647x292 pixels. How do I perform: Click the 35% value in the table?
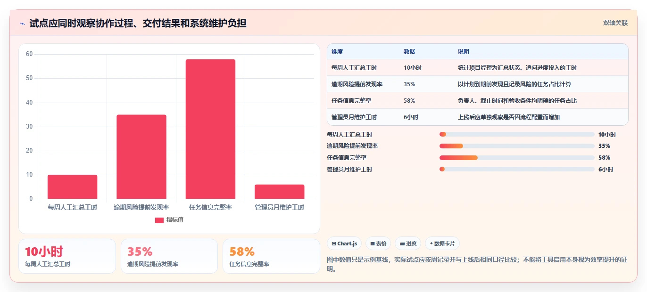click(x=409, y=84)
